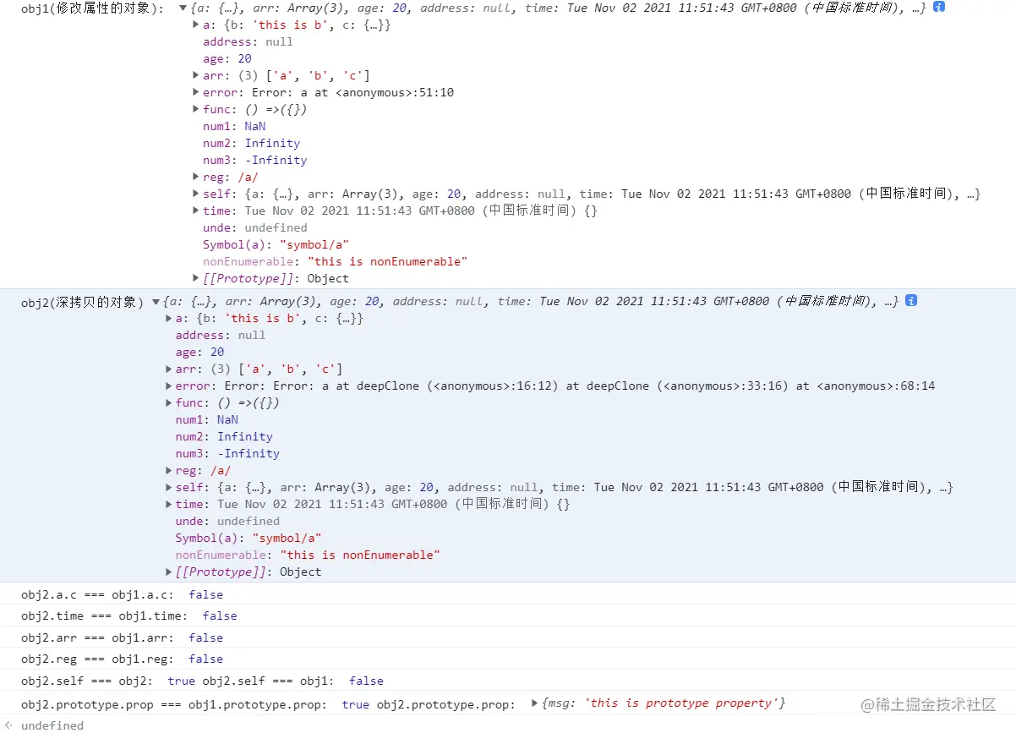Expand the time Date object in obj1
Image resolution: width=1016 pixels, height=733 pixels.
195,211
